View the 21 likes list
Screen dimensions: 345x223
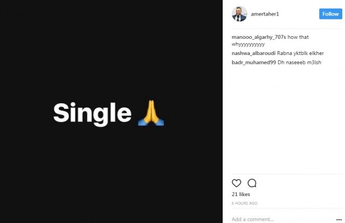pyautogui.click(x=241, y=194)
